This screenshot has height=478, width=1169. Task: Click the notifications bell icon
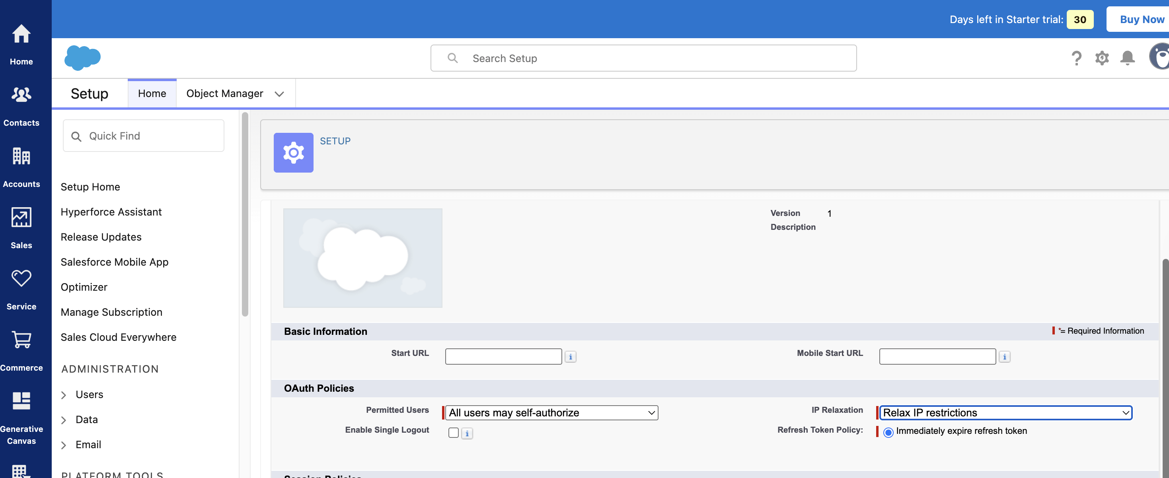click(1127, 58)
